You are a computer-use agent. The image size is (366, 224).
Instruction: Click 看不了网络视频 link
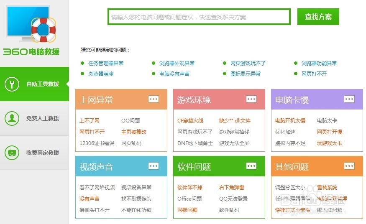pos(97,187)
